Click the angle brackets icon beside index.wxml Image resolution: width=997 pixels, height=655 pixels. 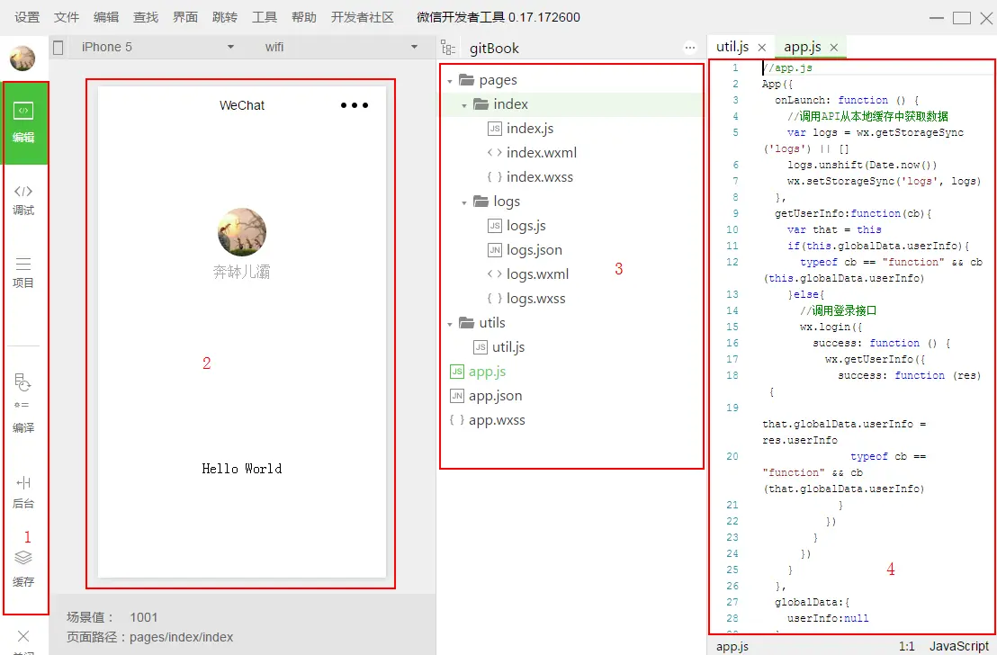(495, 153)
